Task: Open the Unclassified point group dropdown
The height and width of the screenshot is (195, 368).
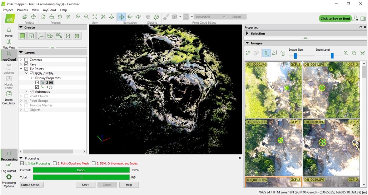Action: coord(209,17)
